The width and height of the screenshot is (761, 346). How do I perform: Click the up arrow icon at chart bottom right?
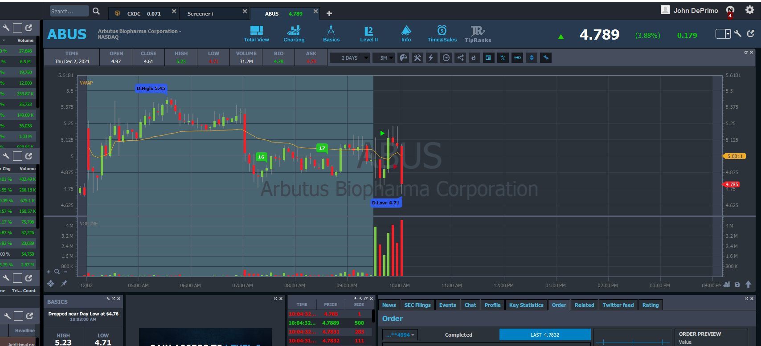click(749, 284)
